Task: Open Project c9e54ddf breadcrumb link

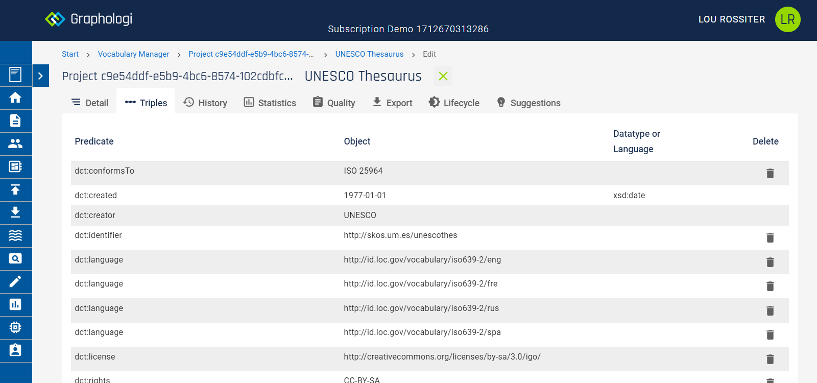Action: point(251,54)
